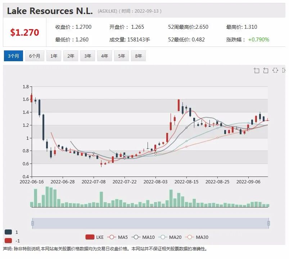This screenshot has height=259, width=289.
Task: Choose the 3年 time range
Action: [x=87, y=56]
